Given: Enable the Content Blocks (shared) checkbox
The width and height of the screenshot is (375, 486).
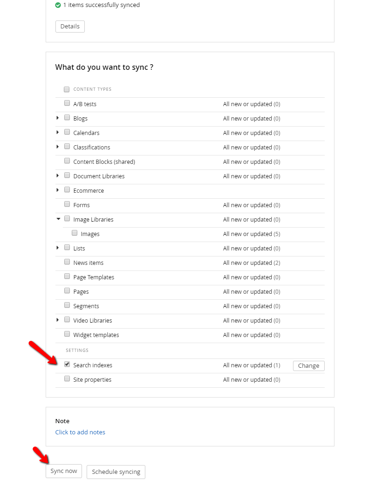Looking at the screenshot, I should tap(67, 161).
